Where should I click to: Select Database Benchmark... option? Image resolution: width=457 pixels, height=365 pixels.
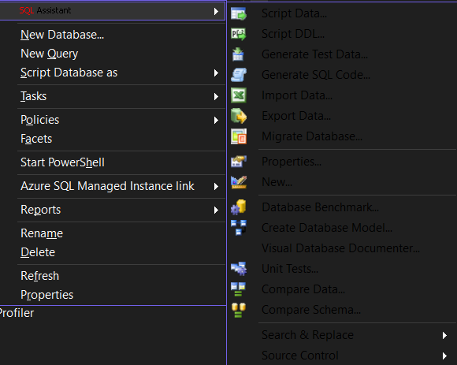tap(321, 207)
